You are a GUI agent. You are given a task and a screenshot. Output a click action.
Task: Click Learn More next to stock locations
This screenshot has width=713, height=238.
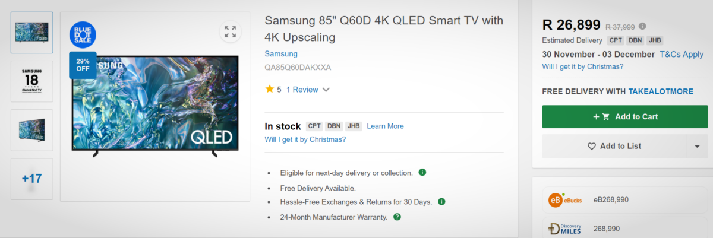coord(385,126)
